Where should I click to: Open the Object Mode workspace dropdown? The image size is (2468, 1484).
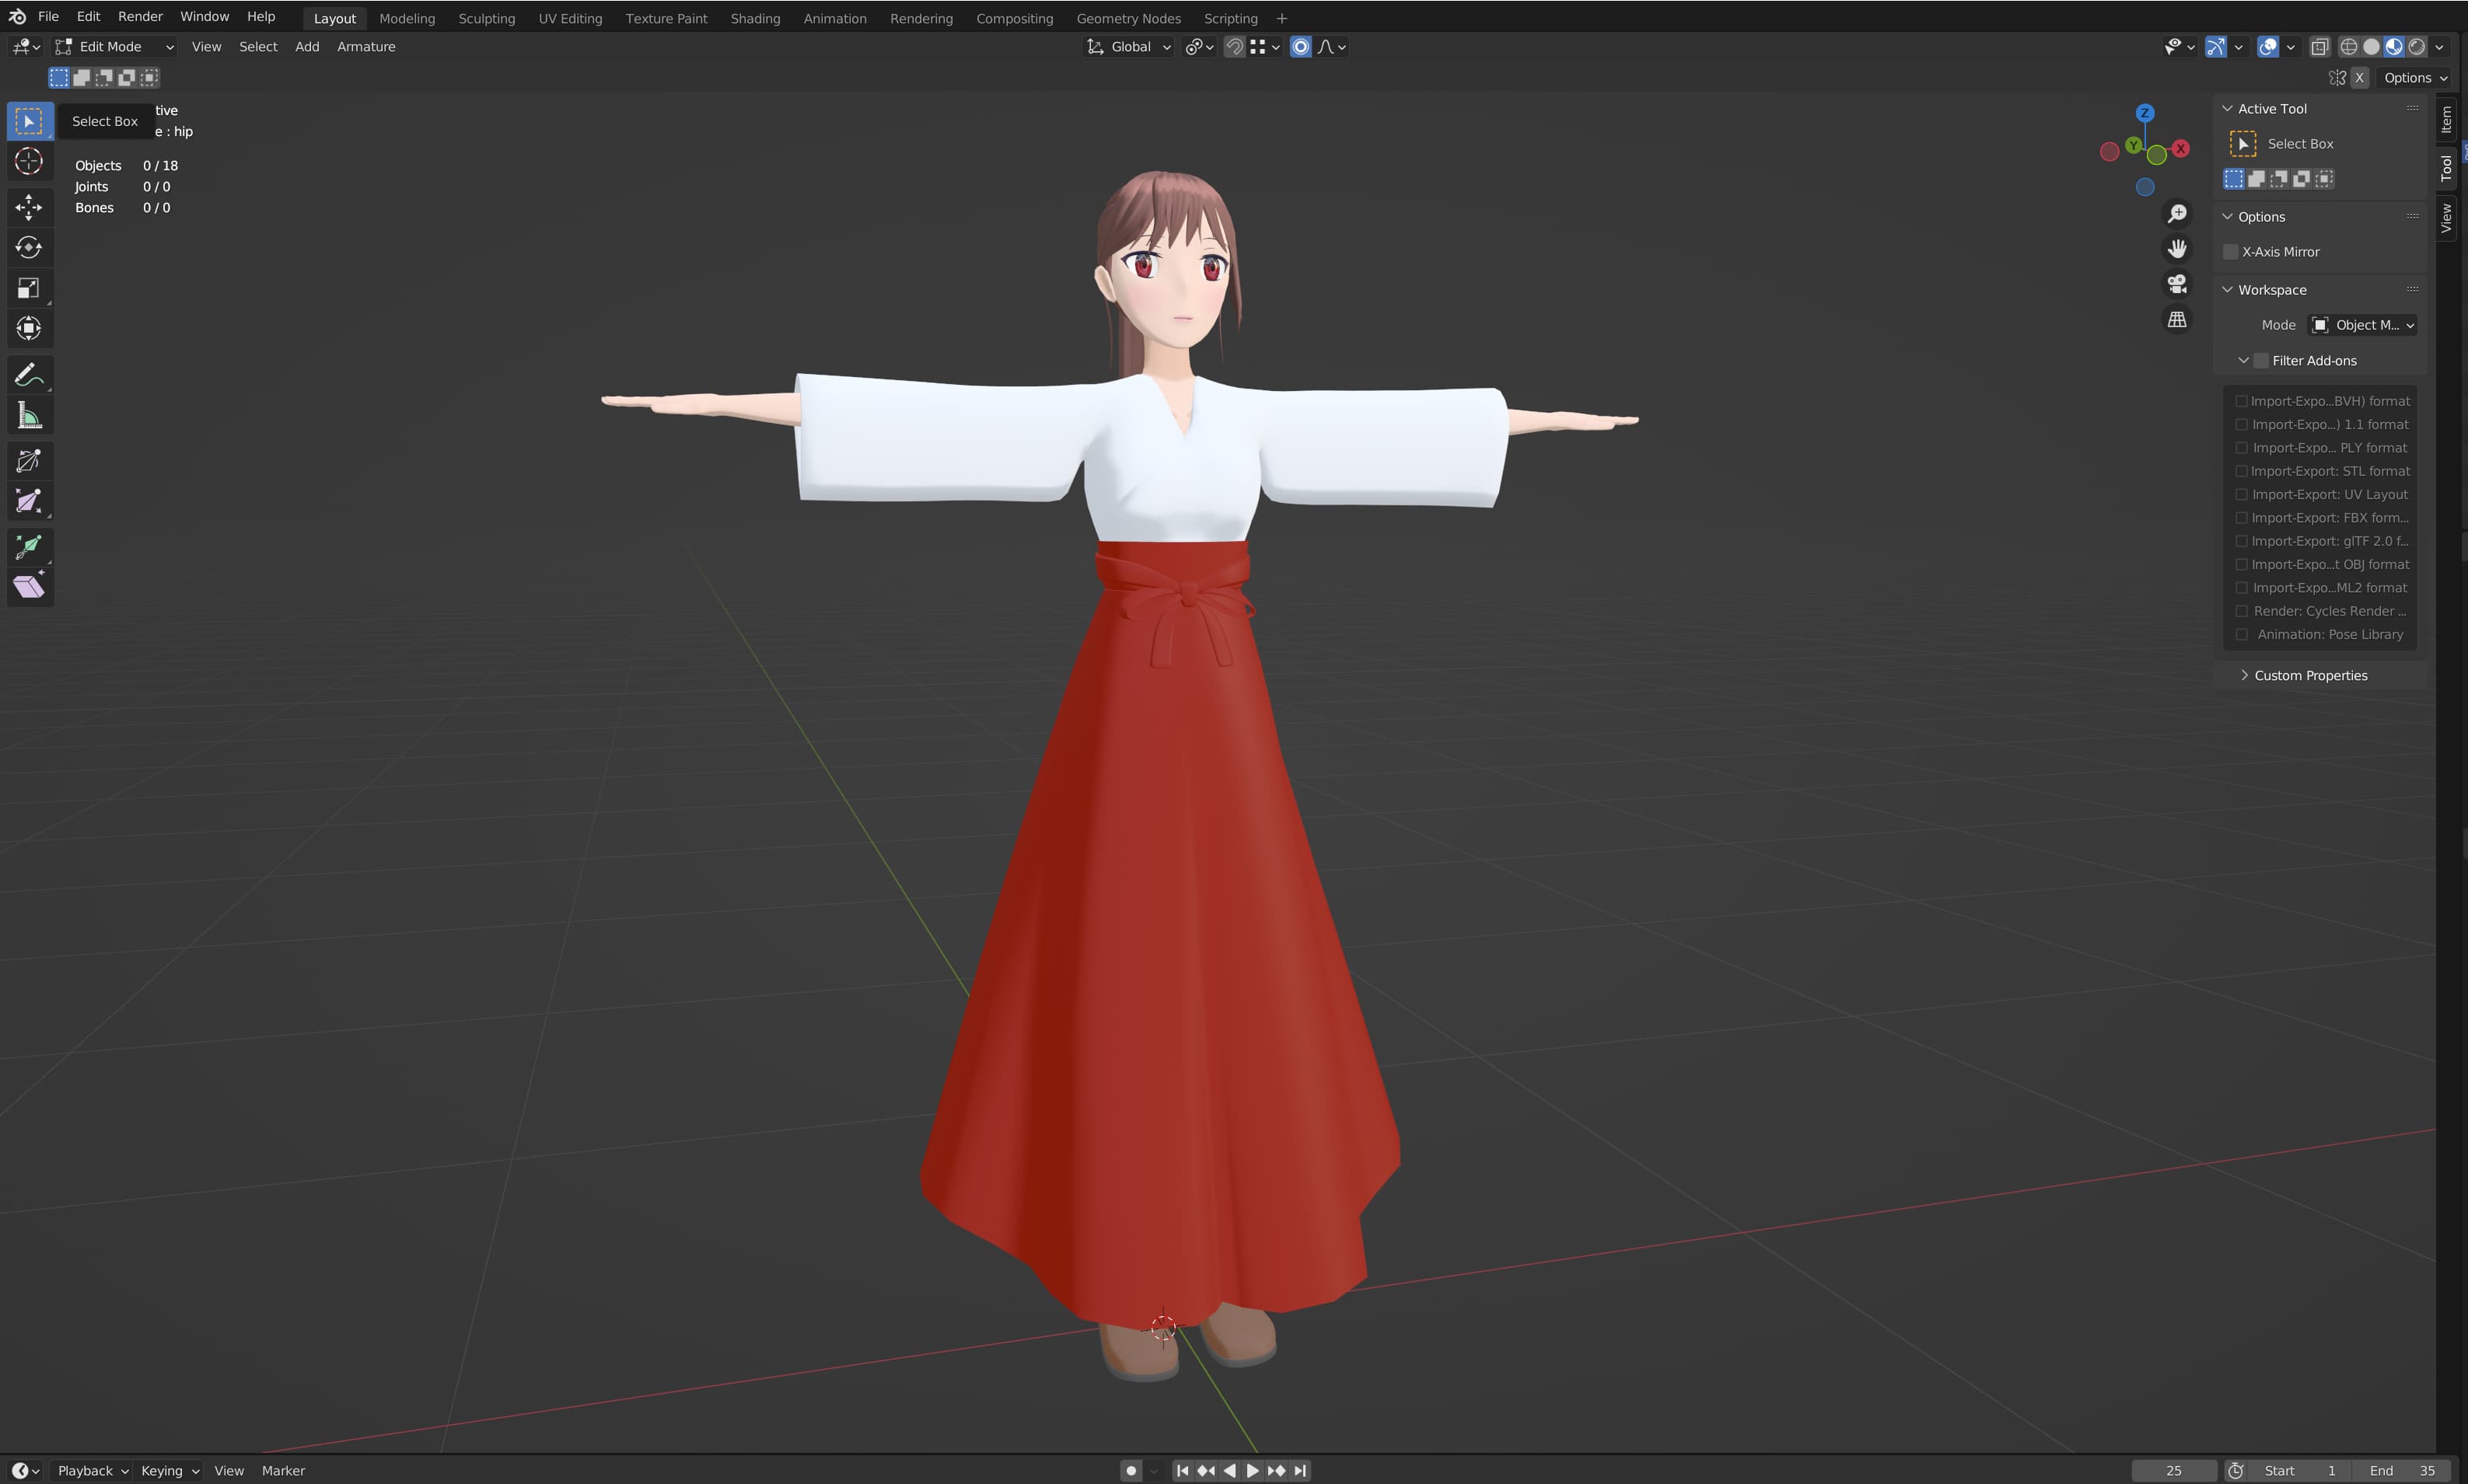[x=2362, y=325]
